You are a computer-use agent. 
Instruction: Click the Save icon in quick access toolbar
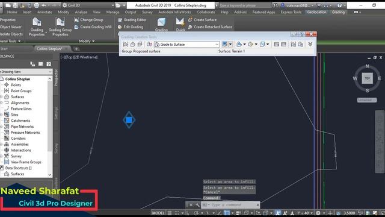[x=15, y=5]
